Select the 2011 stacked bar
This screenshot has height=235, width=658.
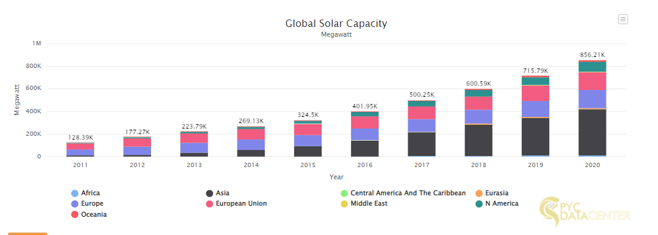point(80,149)
